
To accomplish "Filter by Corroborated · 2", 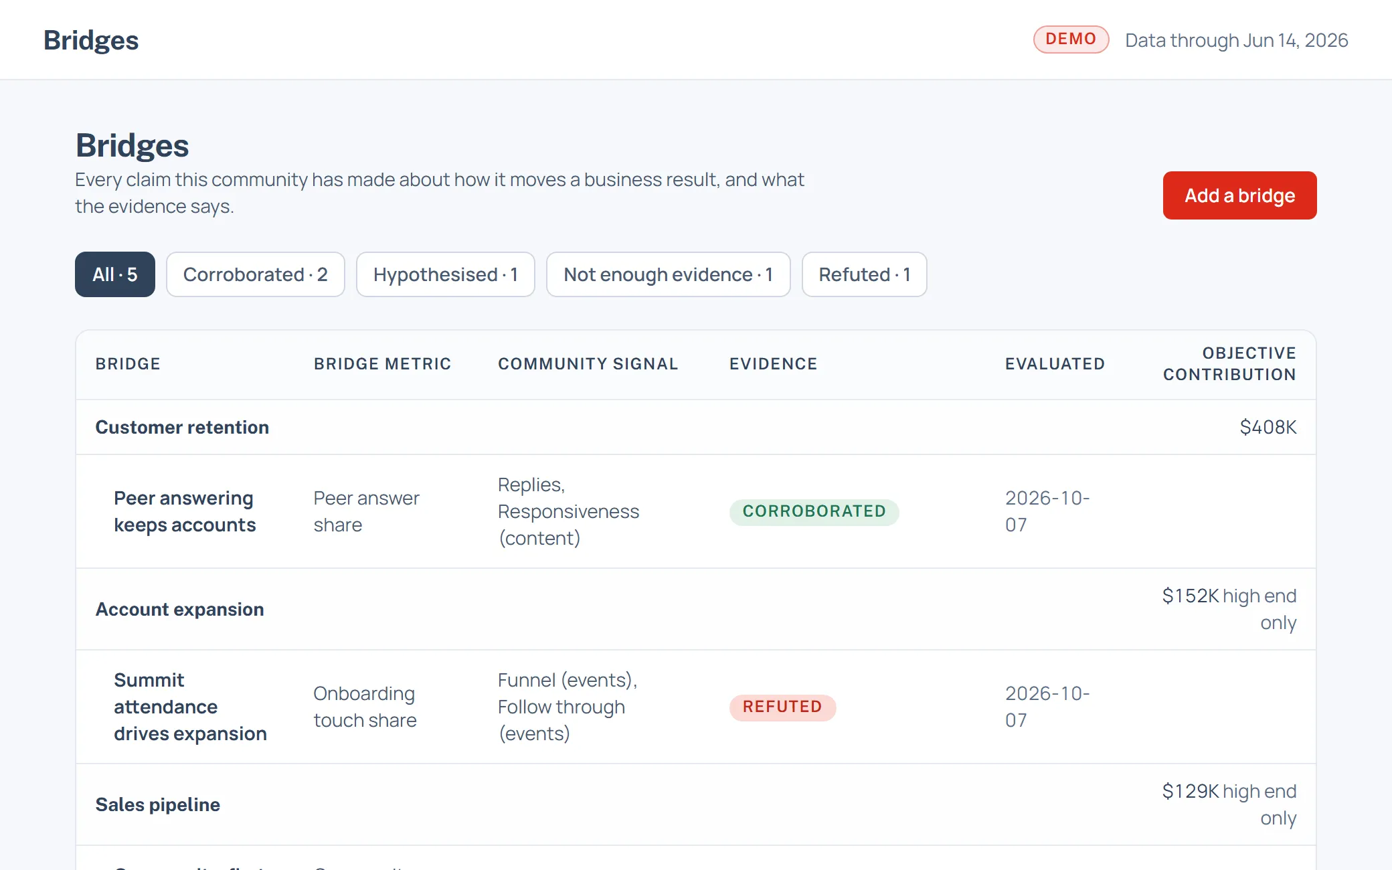I will click(256, 274).
